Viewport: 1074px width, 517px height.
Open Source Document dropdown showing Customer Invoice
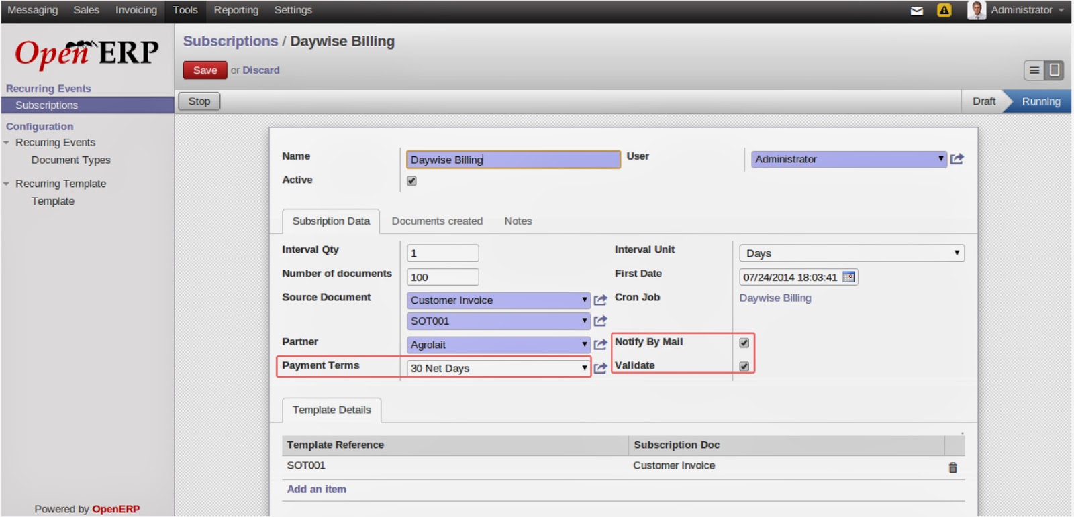tap(498, 300)
